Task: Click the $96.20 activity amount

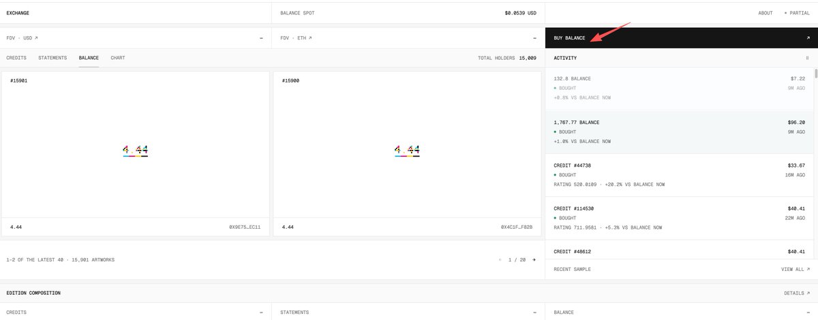Action: point(796,123)
